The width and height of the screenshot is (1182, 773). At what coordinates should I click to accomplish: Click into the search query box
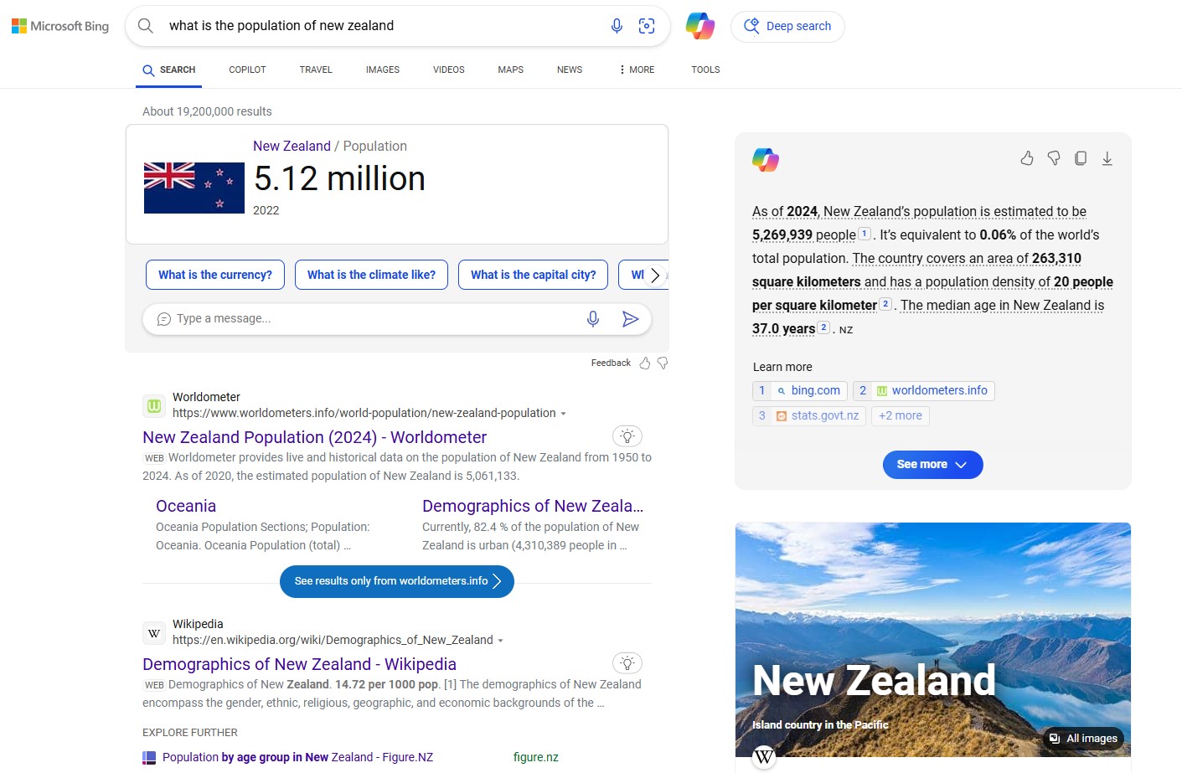pyautogui.click(x=381, y=26)
